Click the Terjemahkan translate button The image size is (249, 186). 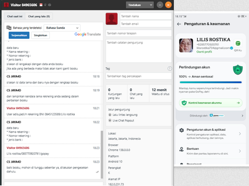click(x=19, y=35)
